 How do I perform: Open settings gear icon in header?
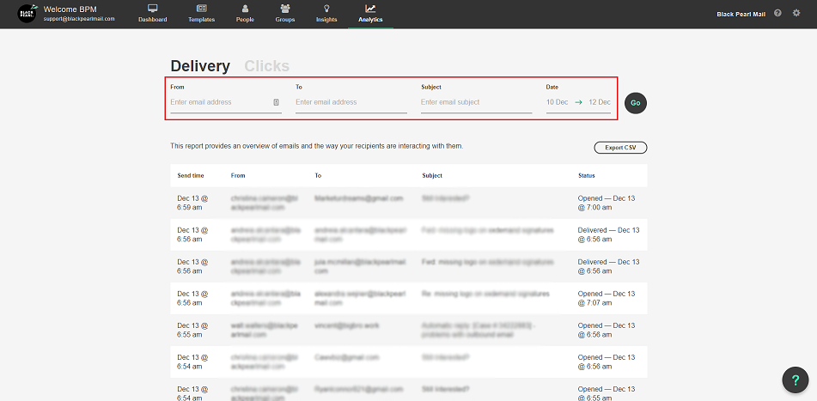(796, 14)
